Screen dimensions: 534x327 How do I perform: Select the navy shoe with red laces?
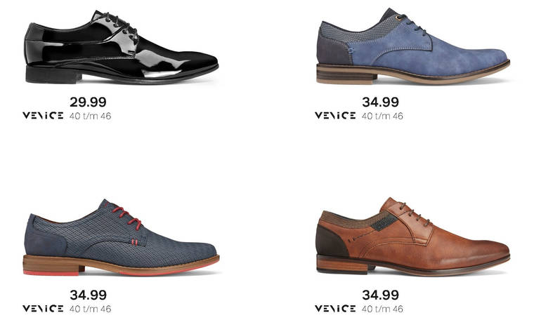coord(122,237)
